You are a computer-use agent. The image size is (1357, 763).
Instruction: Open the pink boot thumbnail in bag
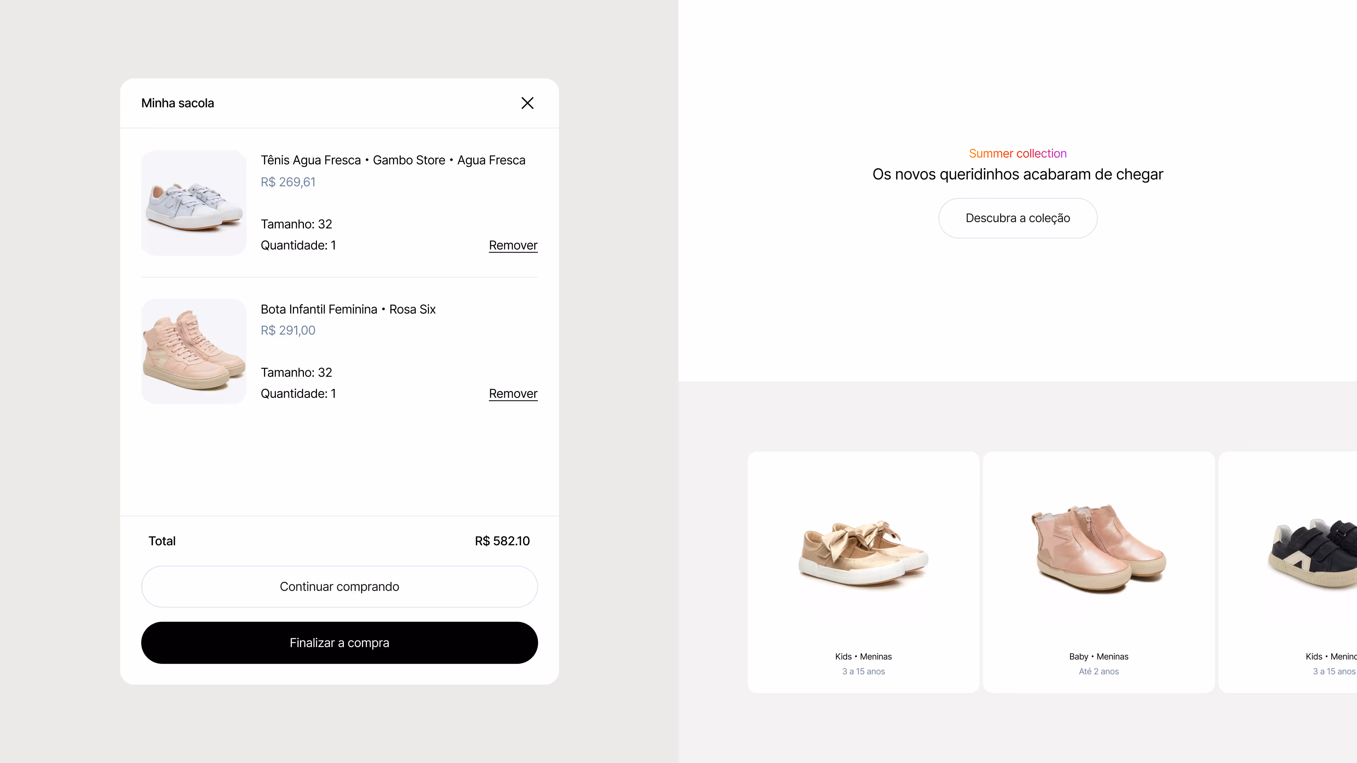click(x=194, y=351)
